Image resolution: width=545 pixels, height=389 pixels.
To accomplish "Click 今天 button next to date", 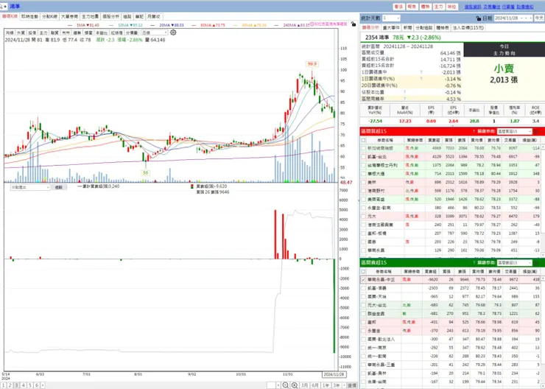I will 539,18.
